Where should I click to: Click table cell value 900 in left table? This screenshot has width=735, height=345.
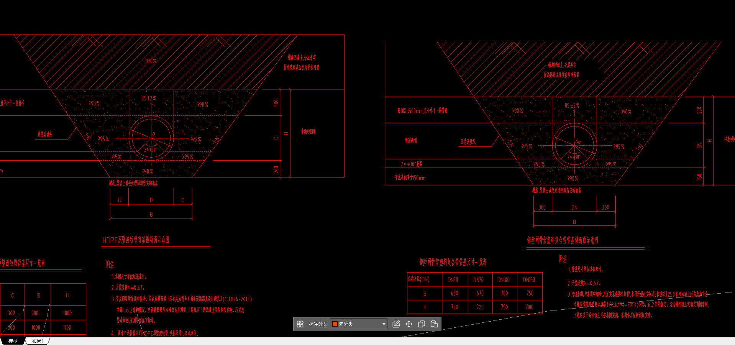point(35,313)
